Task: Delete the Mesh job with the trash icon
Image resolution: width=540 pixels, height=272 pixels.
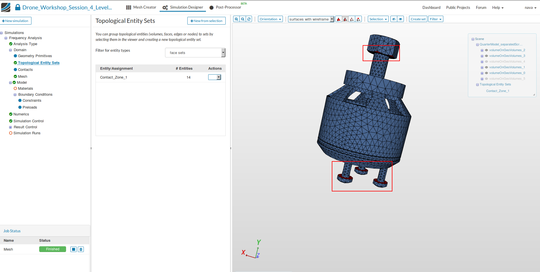Action: (x=81, y=249)
